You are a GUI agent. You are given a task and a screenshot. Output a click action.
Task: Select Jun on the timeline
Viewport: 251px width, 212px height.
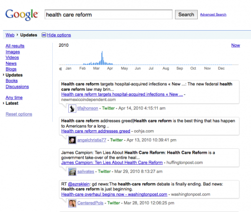coord(138,68)
